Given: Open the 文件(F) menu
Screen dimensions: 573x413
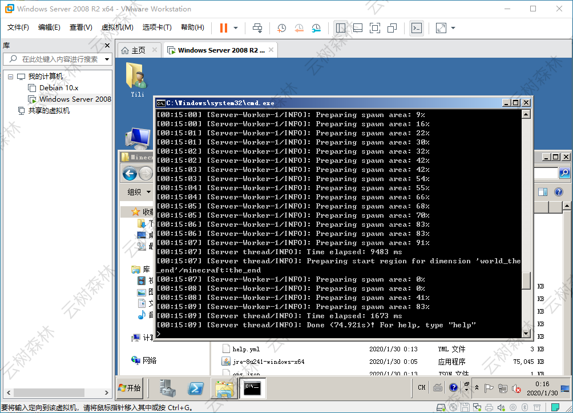Looking at the screenshot, I should pos(18,27).
